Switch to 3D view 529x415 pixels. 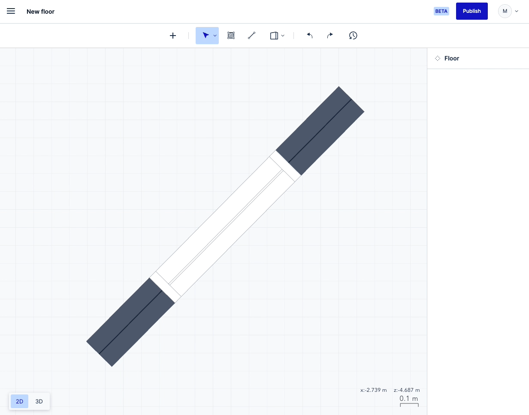coord(39,401)
